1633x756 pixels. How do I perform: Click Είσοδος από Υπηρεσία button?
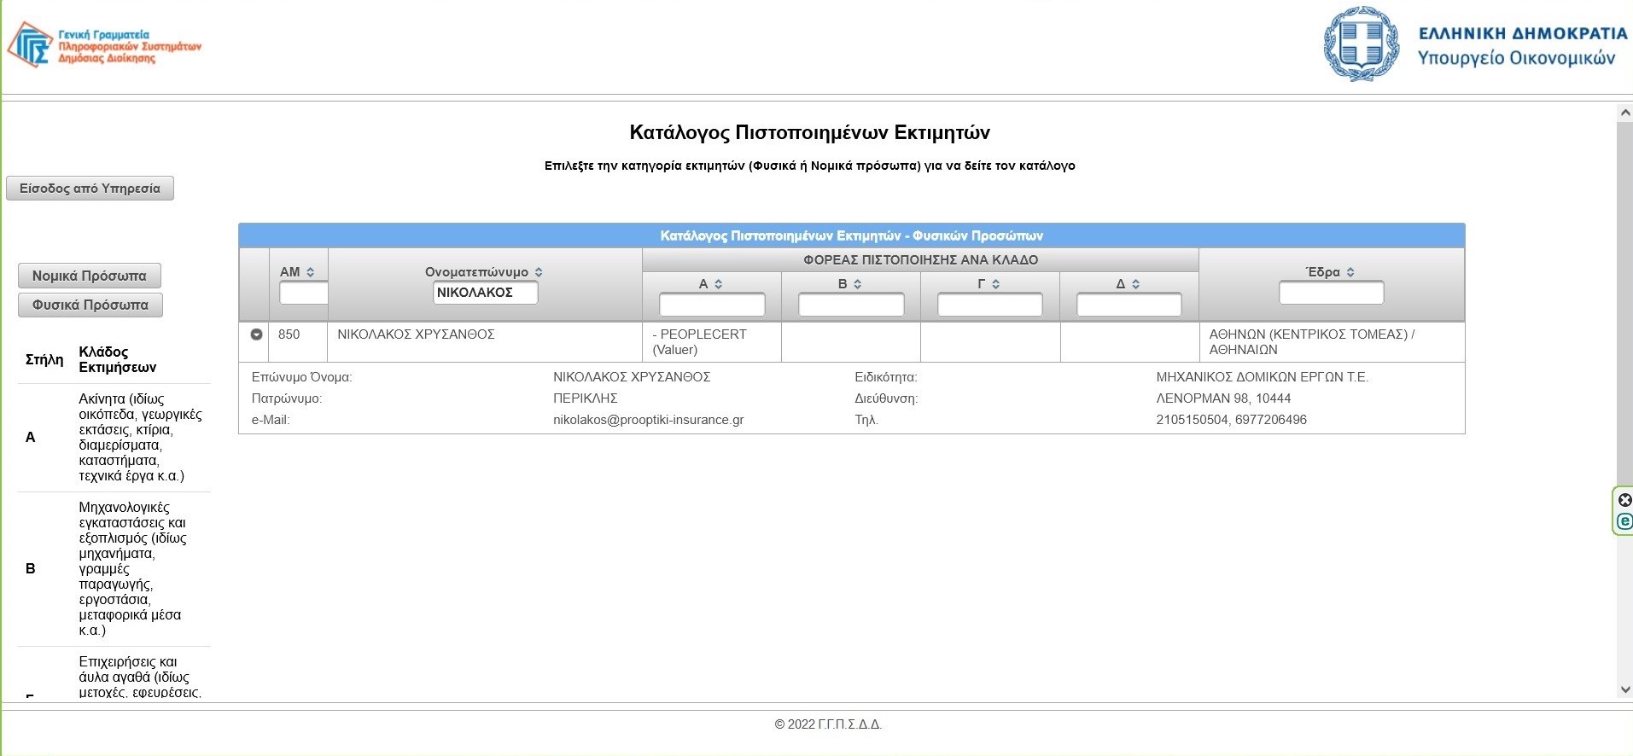tap(90, 188)
